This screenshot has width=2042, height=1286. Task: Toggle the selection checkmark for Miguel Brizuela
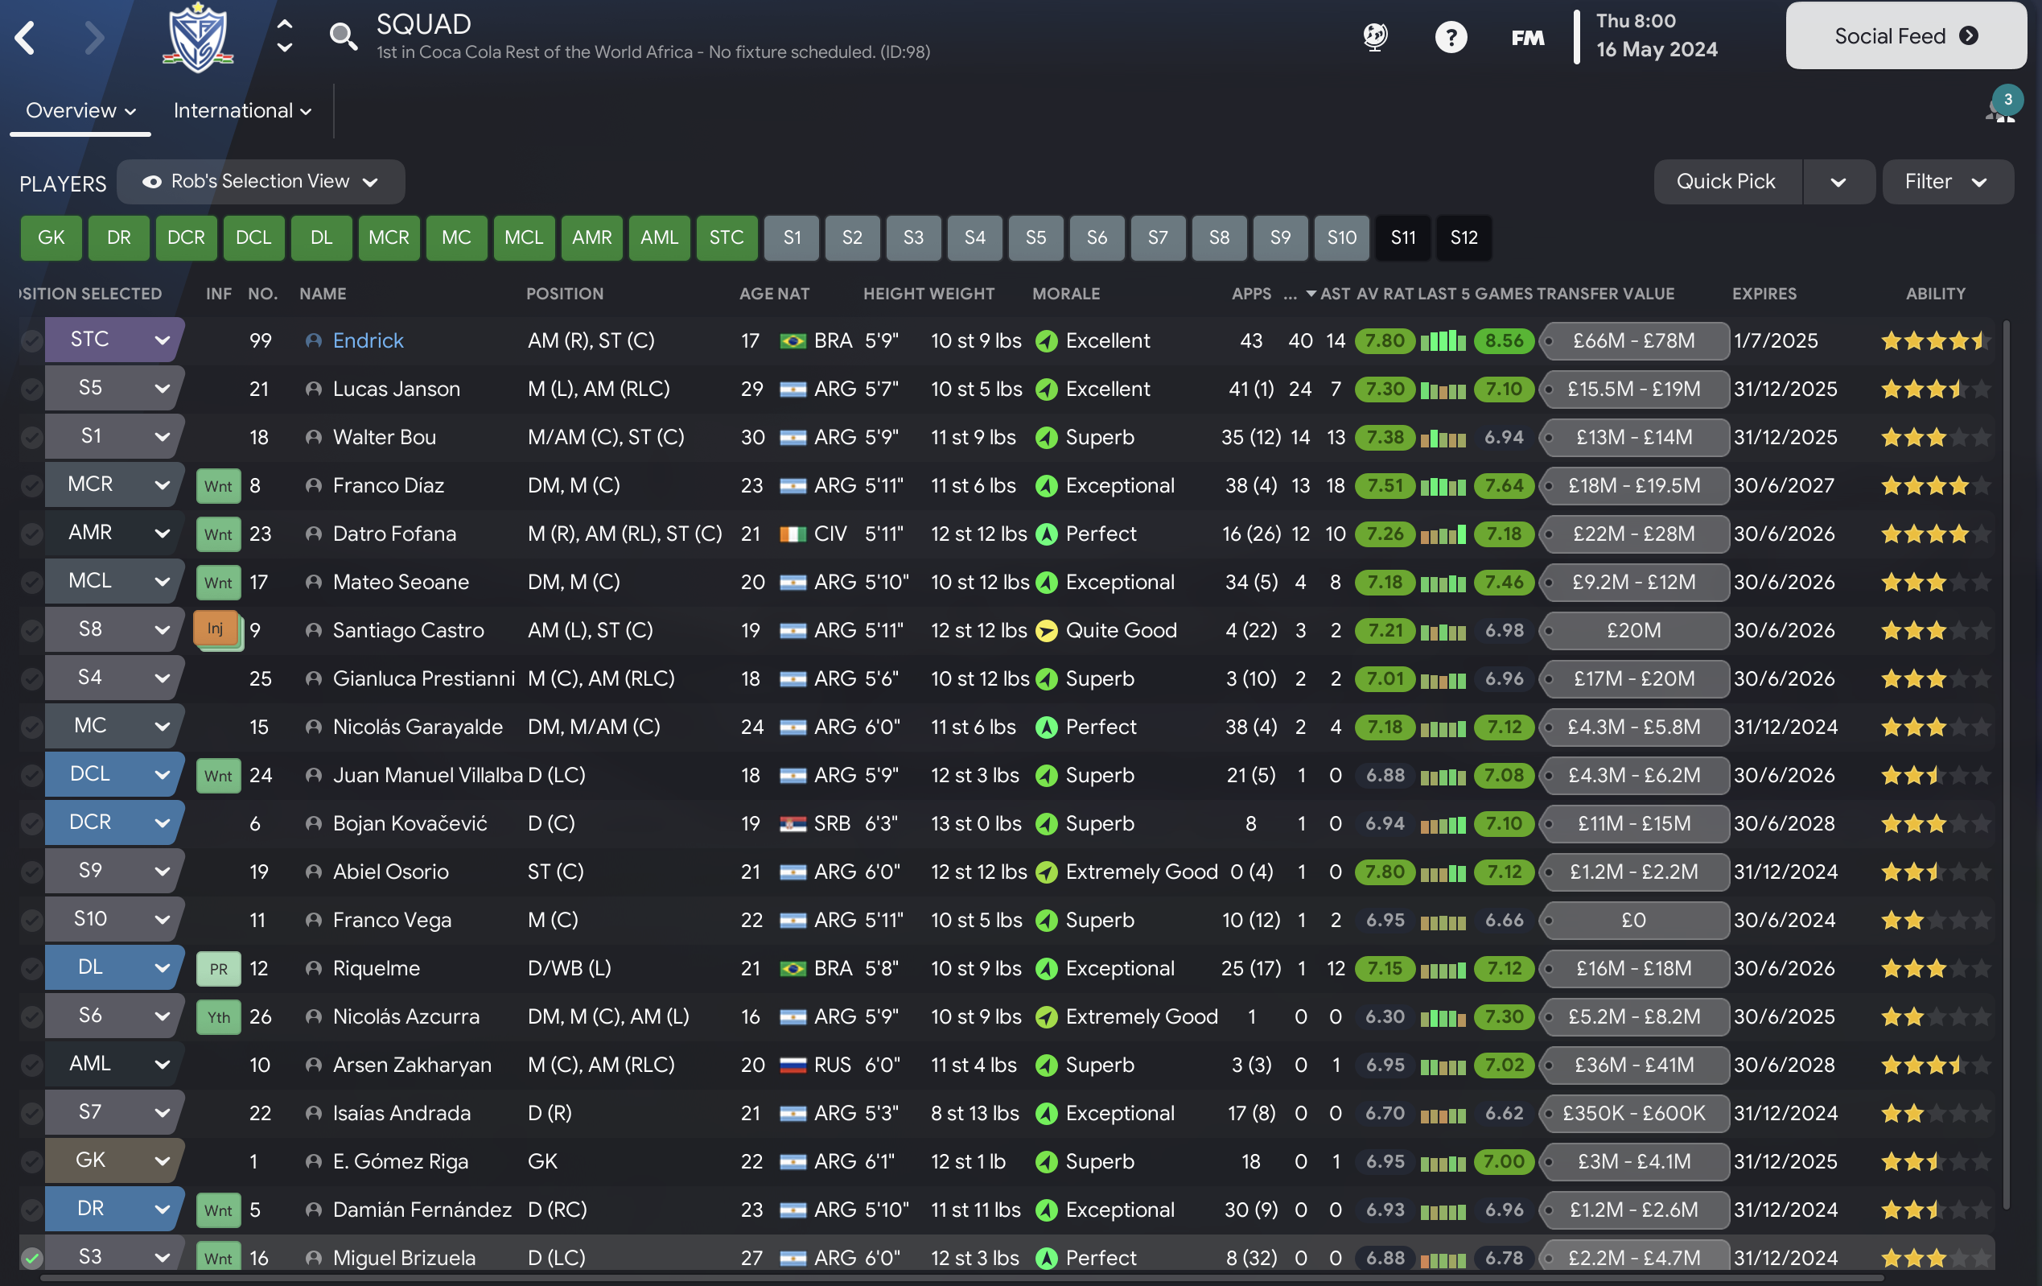[31, 1257]
